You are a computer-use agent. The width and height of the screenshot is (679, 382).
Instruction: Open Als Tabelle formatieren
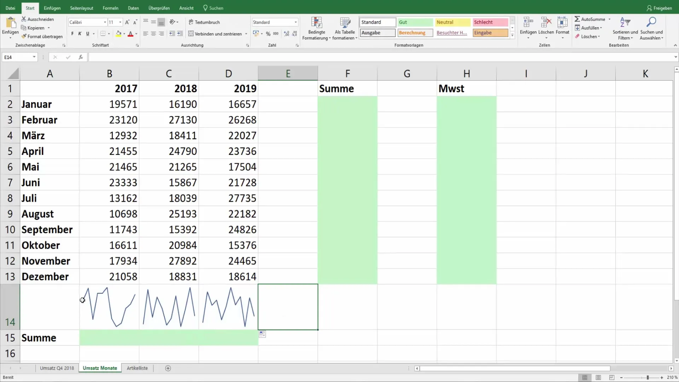click(345, 28)
